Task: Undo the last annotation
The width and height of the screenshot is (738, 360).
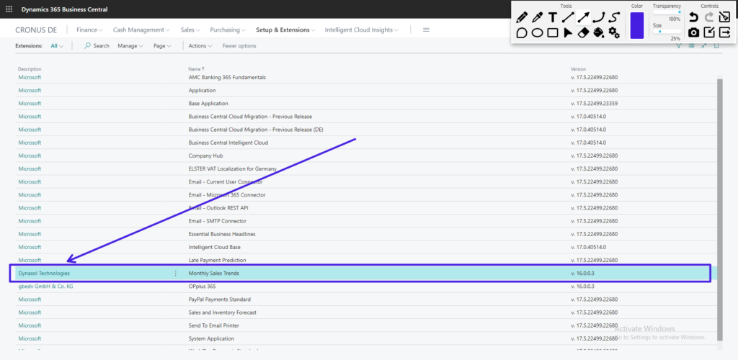Action: coord(693,17)
